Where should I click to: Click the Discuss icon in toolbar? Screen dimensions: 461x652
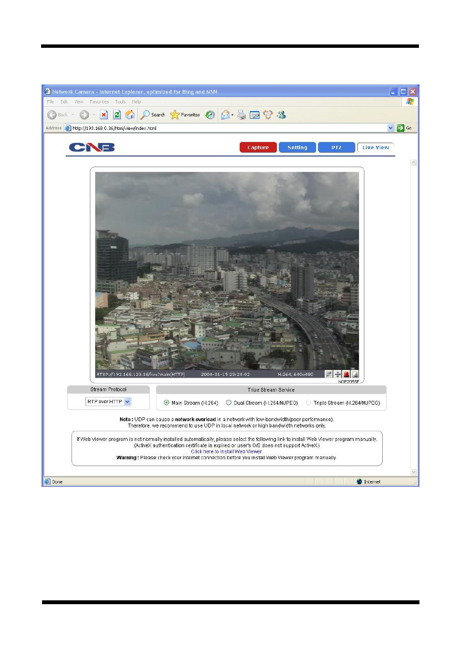tap(268, 114)
